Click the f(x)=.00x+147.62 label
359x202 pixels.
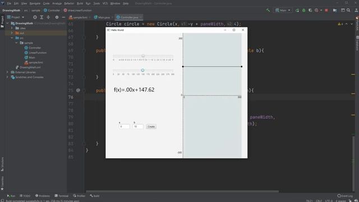click(x=134, y=90)
